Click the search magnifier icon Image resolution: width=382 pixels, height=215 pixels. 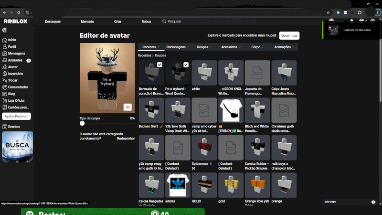164,21
